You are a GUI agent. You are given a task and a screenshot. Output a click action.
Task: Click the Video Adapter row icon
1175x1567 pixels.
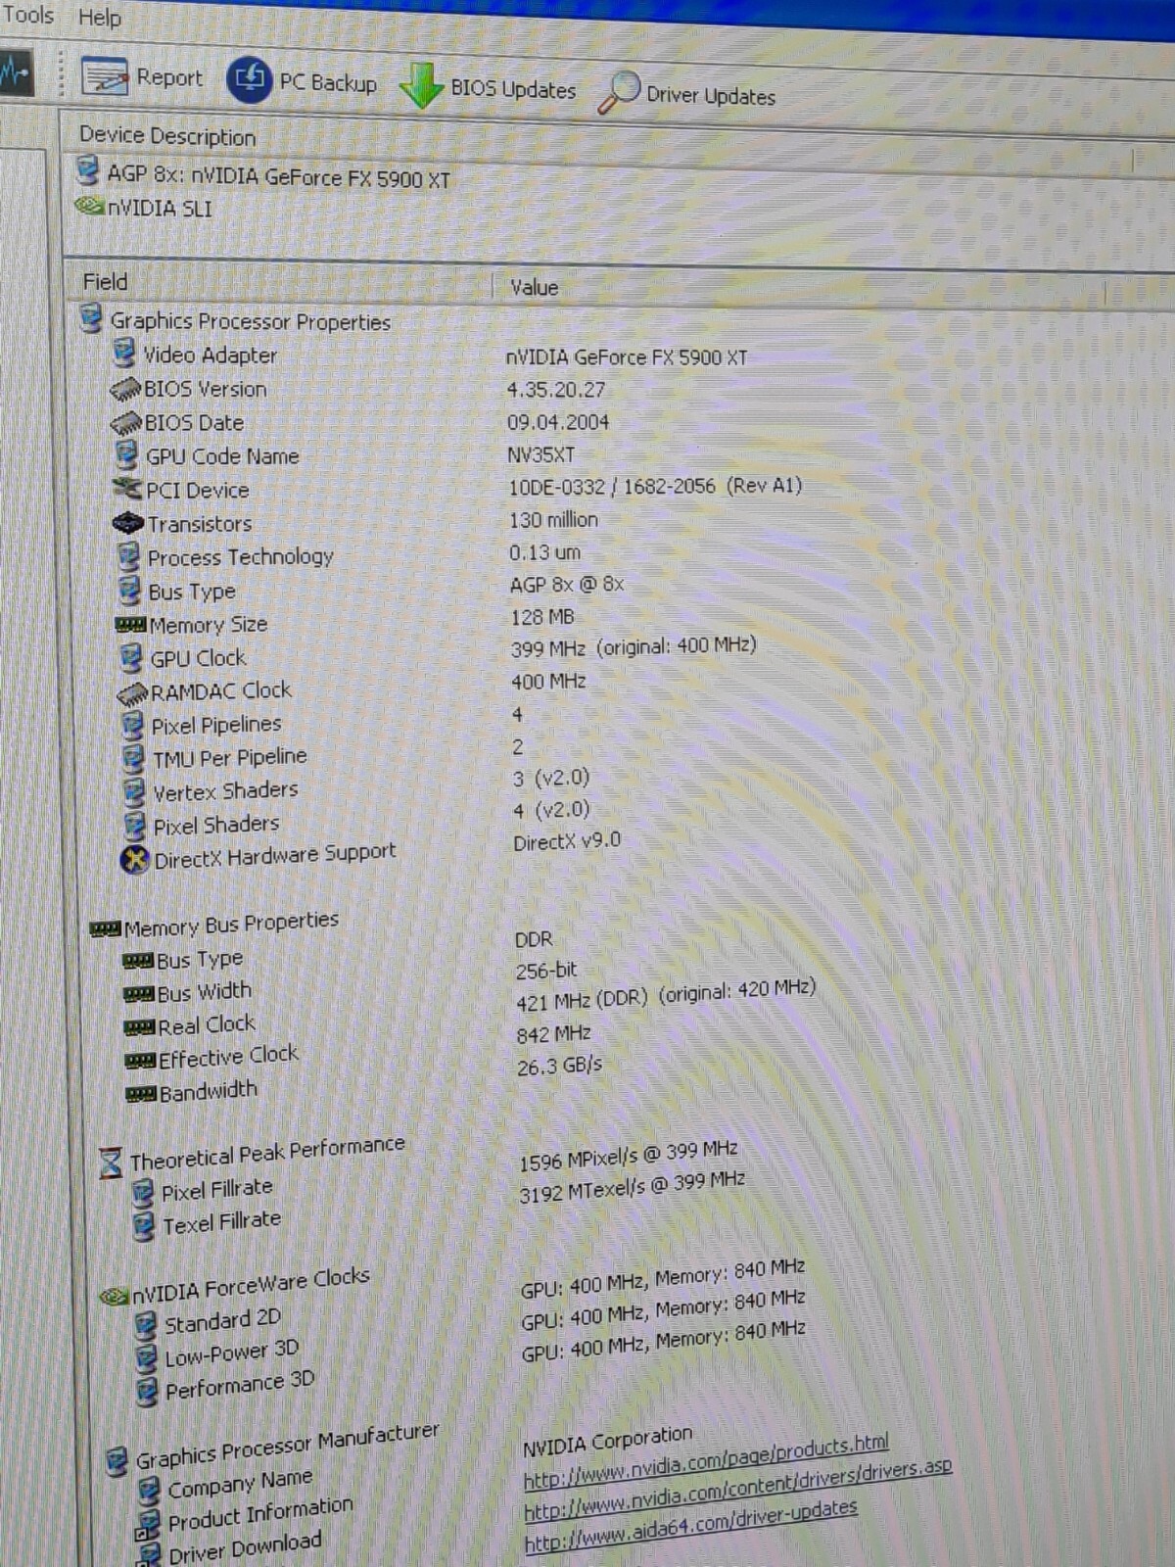[x=124, y=353]
